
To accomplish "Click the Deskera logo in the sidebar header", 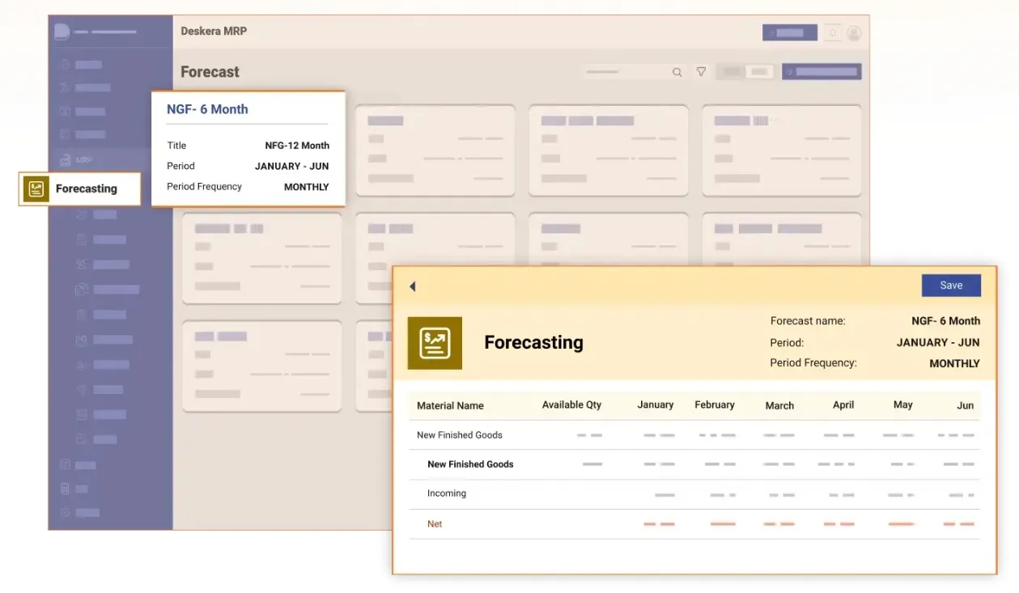I will pos(62,32).
